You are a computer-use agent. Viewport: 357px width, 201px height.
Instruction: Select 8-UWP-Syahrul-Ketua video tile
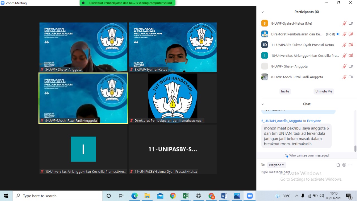click(x=173, y=47)
